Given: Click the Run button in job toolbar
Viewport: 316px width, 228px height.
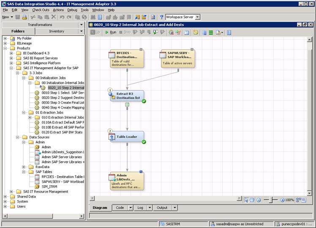Looking at the screenshot, I should coord(111,32).
